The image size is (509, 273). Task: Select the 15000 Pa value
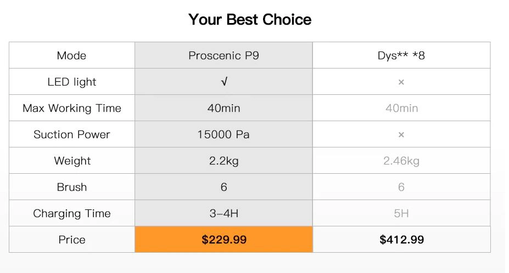(x=223, y=134)
